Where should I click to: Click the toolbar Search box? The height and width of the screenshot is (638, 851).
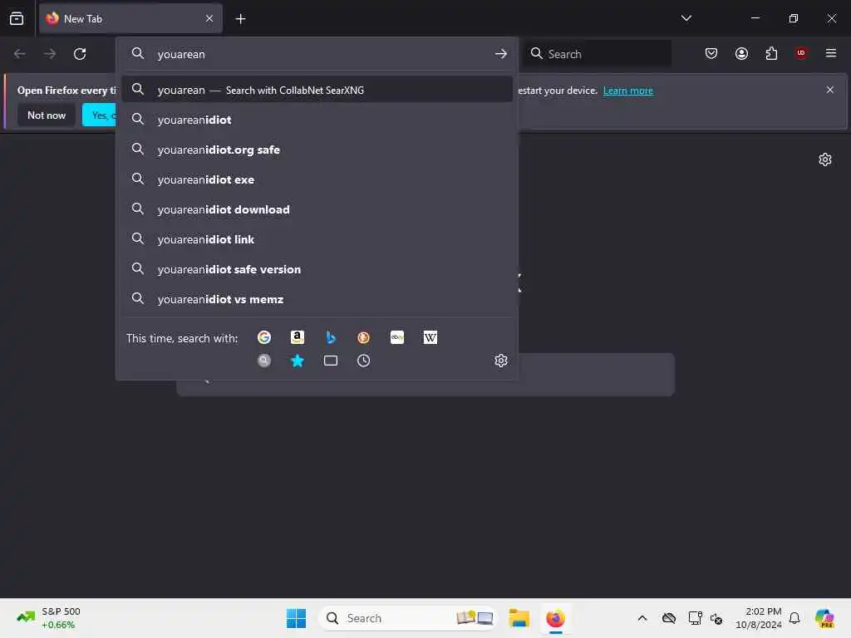pos(597,54)
